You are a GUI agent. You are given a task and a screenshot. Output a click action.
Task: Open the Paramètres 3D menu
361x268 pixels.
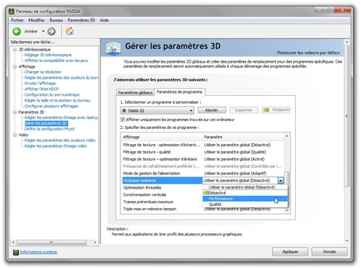[x=82, y=20]
